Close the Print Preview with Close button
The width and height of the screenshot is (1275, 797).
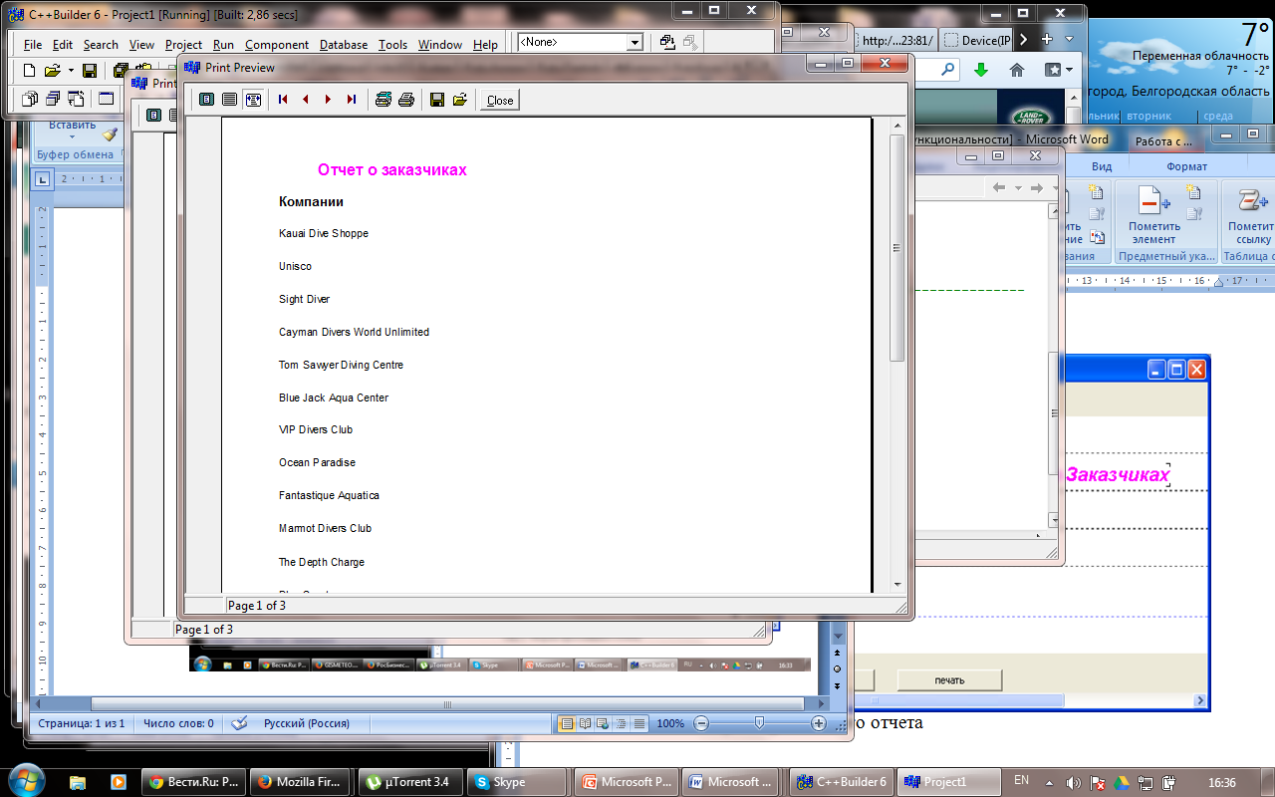point(500,100)
